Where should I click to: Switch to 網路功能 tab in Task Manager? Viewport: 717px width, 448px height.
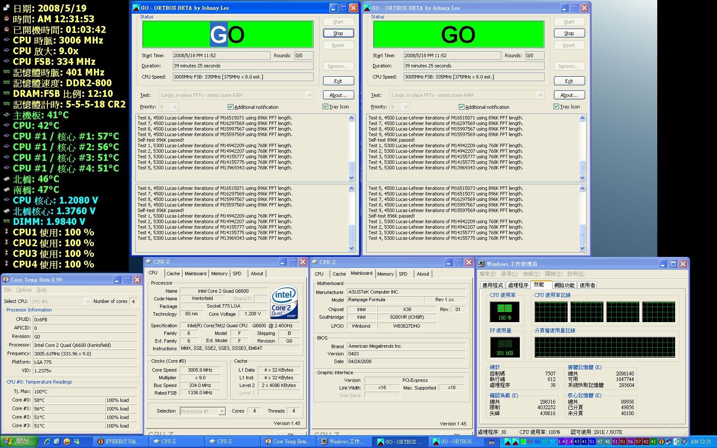(564, 285)
